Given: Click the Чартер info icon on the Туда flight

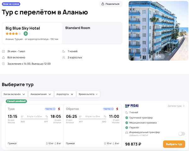Looking at the screenshot, I should 54,109.
